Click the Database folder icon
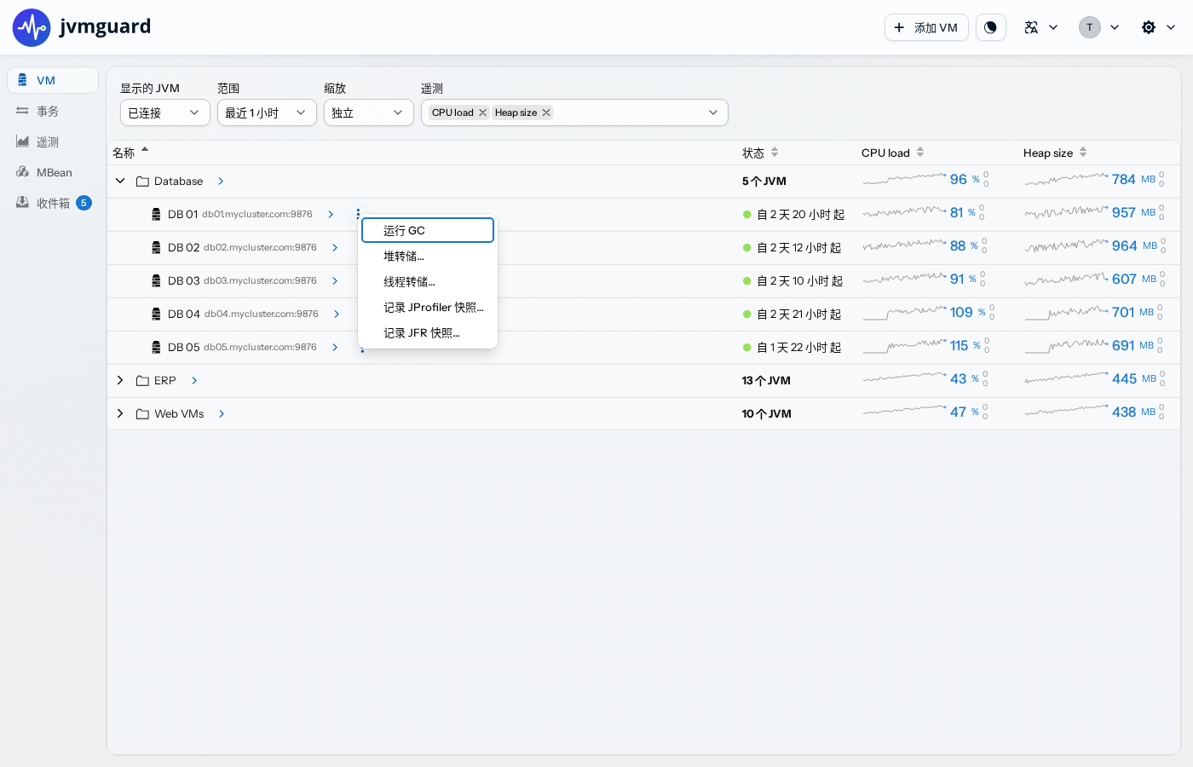The image size is (1193, 767). pyautogui.click(x=143, y=181)
